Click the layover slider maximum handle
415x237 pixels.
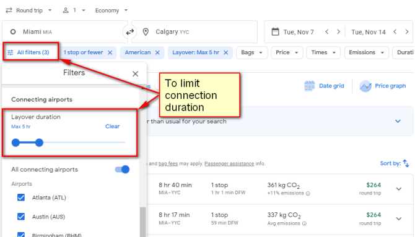(x=39, y=143)
